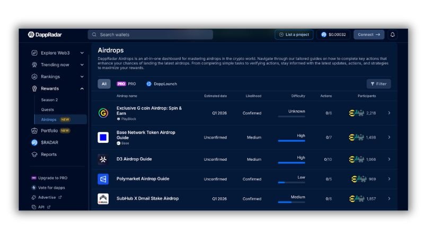Open the Filter button
The width and height of the screenshot is (424, 238).
click(x=378, y=84)
